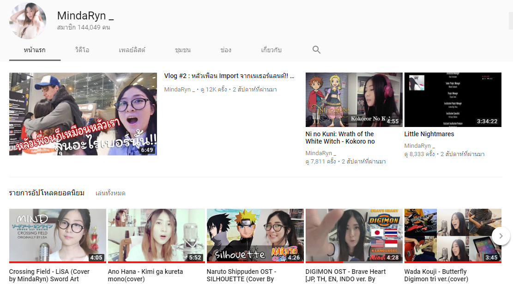Click the 3:34:22 duration badge

[487, 121]
